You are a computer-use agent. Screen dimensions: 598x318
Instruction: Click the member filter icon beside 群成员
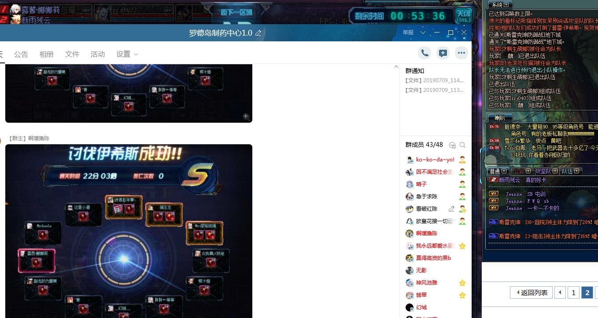coord(452,145)
